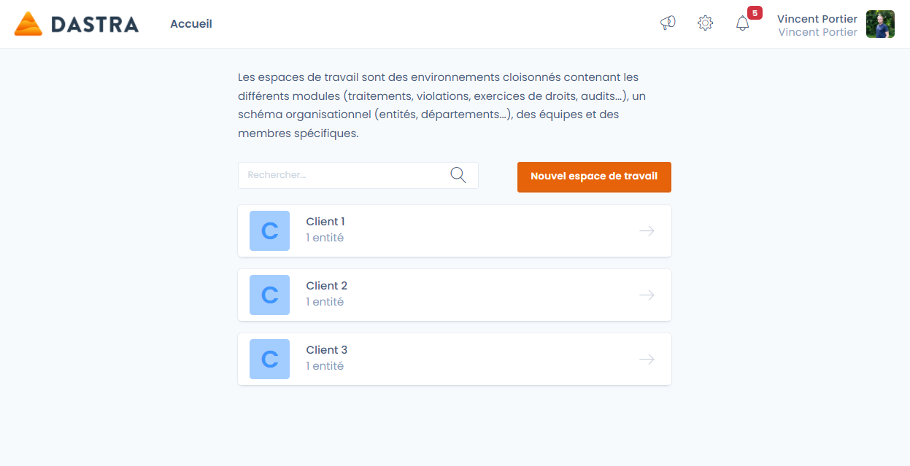Open the announcements megaphone icon
The height and width of the screenshot is (466, 910).
[667, 23]
